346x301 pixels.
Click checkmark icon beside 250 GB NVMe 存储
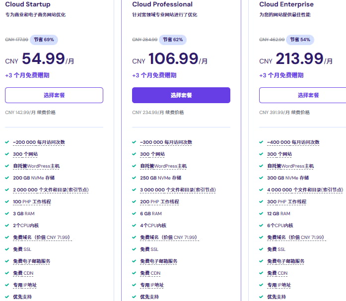pos(134,178)
